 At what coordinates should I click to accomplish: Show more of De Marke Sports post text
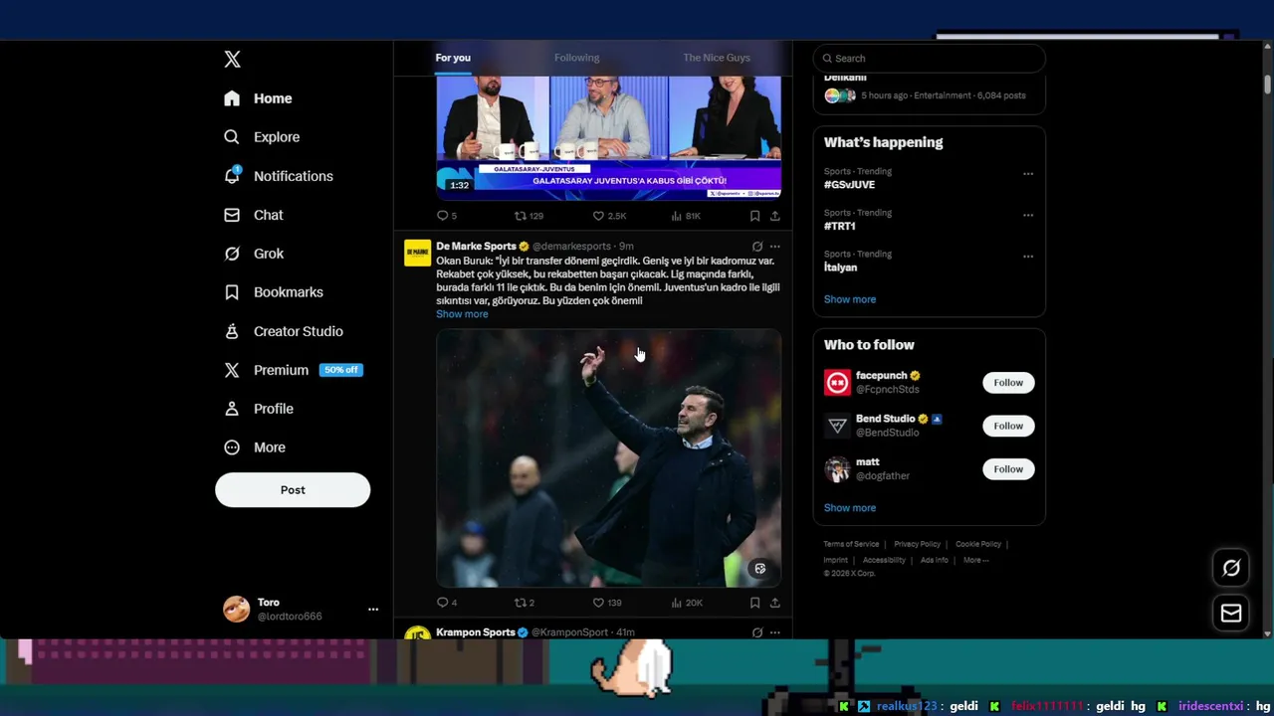(x=462, y=314)
